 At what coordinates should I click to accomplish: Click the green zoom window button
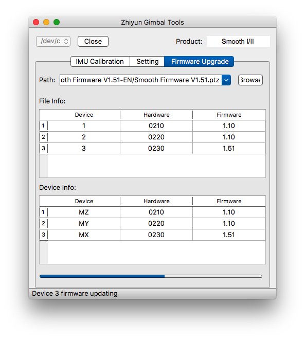[57, 22]
